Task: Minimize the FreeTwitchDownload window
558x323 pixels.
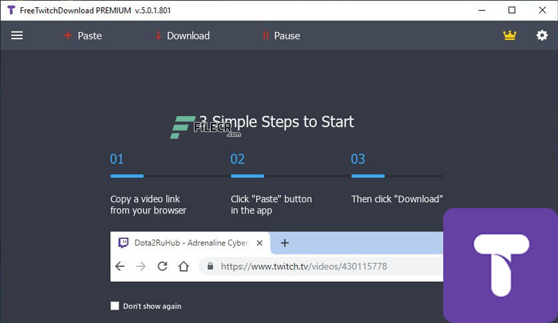Action: 482,10
